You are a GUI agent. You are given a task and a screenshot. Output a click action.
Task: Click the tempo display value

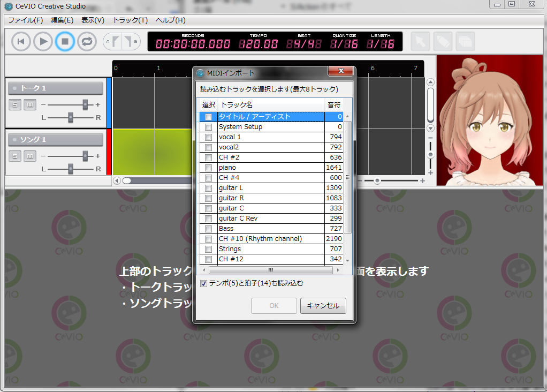[x=258, y=44]
